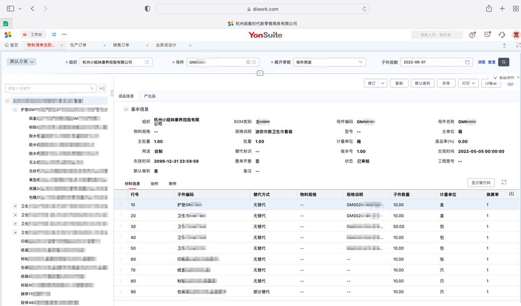Open the 展开参数 dropdown
Viewport: 521px width, 306px height.
[x=361, y=62]
